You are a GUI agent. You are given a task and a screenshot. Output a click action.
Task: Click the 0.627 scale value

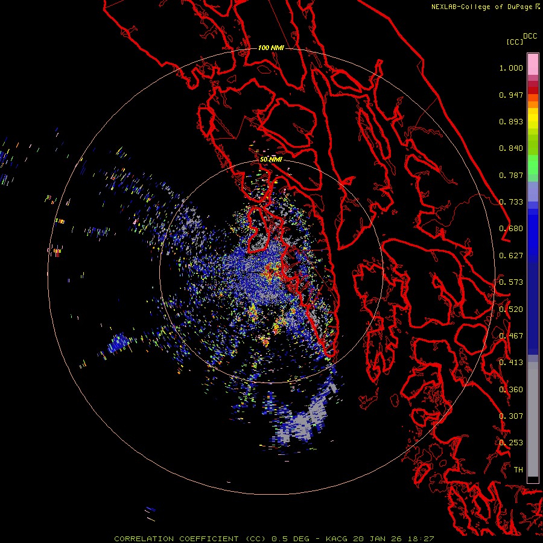511,256
